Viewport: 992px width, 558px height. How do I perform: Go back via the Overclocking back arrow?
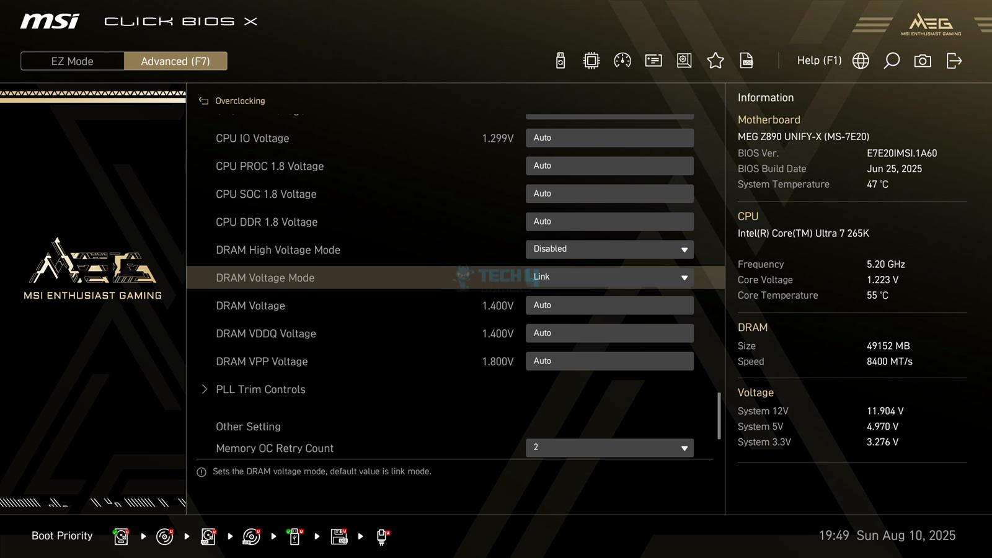(203, 100)
